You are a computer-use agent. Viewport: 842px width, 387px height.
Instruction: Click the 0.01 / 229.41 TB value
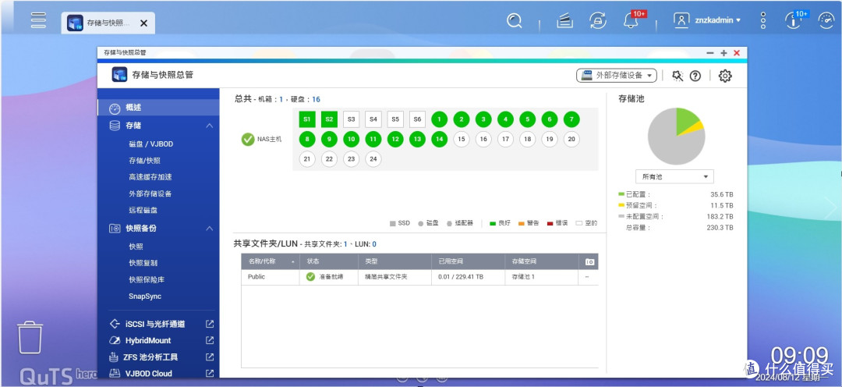(x=460, y=277)
